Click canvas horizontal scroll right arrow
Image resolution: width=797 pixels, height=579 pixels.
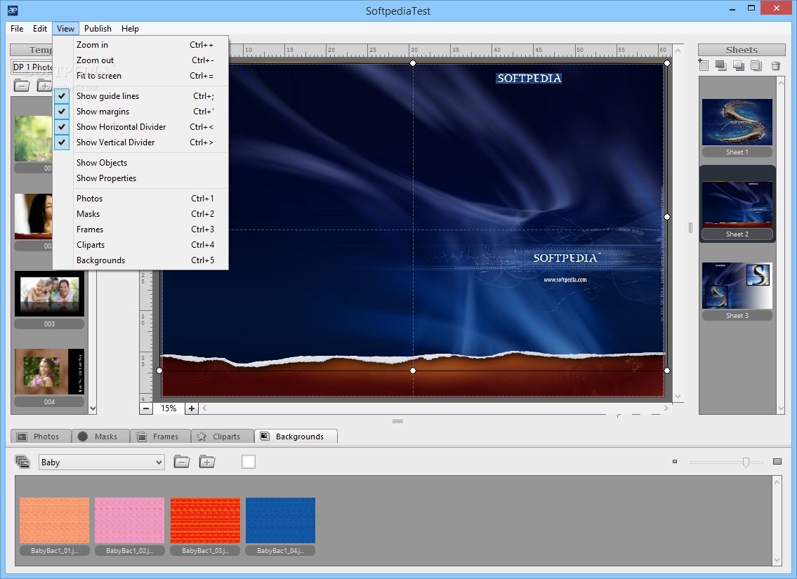coord(666,408)
